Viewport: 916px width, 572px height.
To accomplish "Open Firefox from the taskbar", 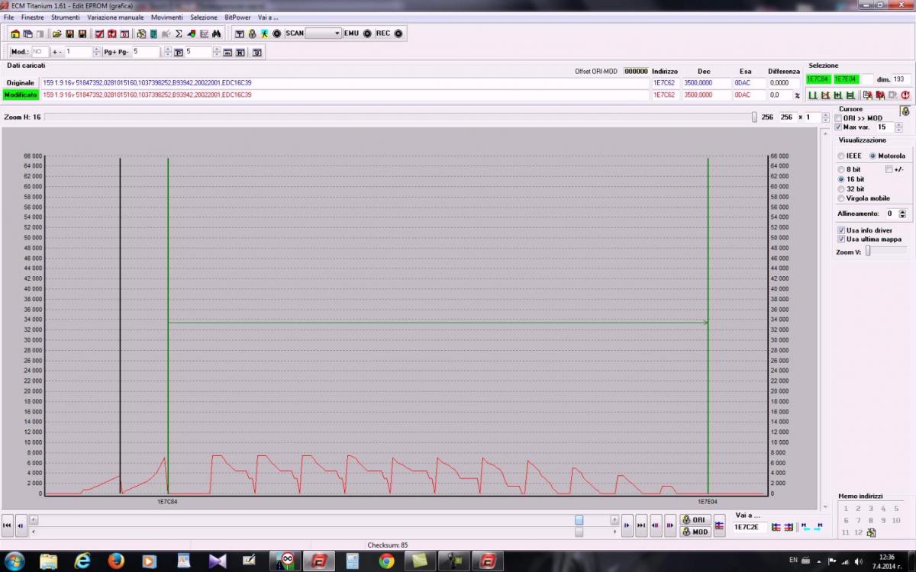I will tap(116, 561).
